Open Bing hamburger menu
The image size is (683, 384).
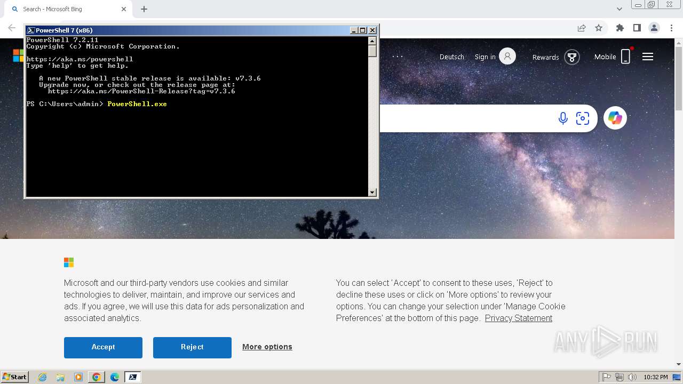click(648, 57)
